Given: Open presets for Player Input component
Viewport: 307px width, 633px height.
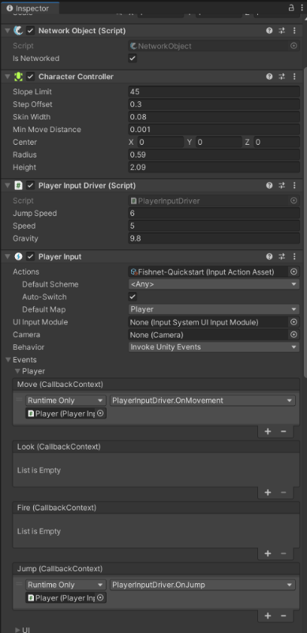Looking at the screenshot, I should point(282,256).
